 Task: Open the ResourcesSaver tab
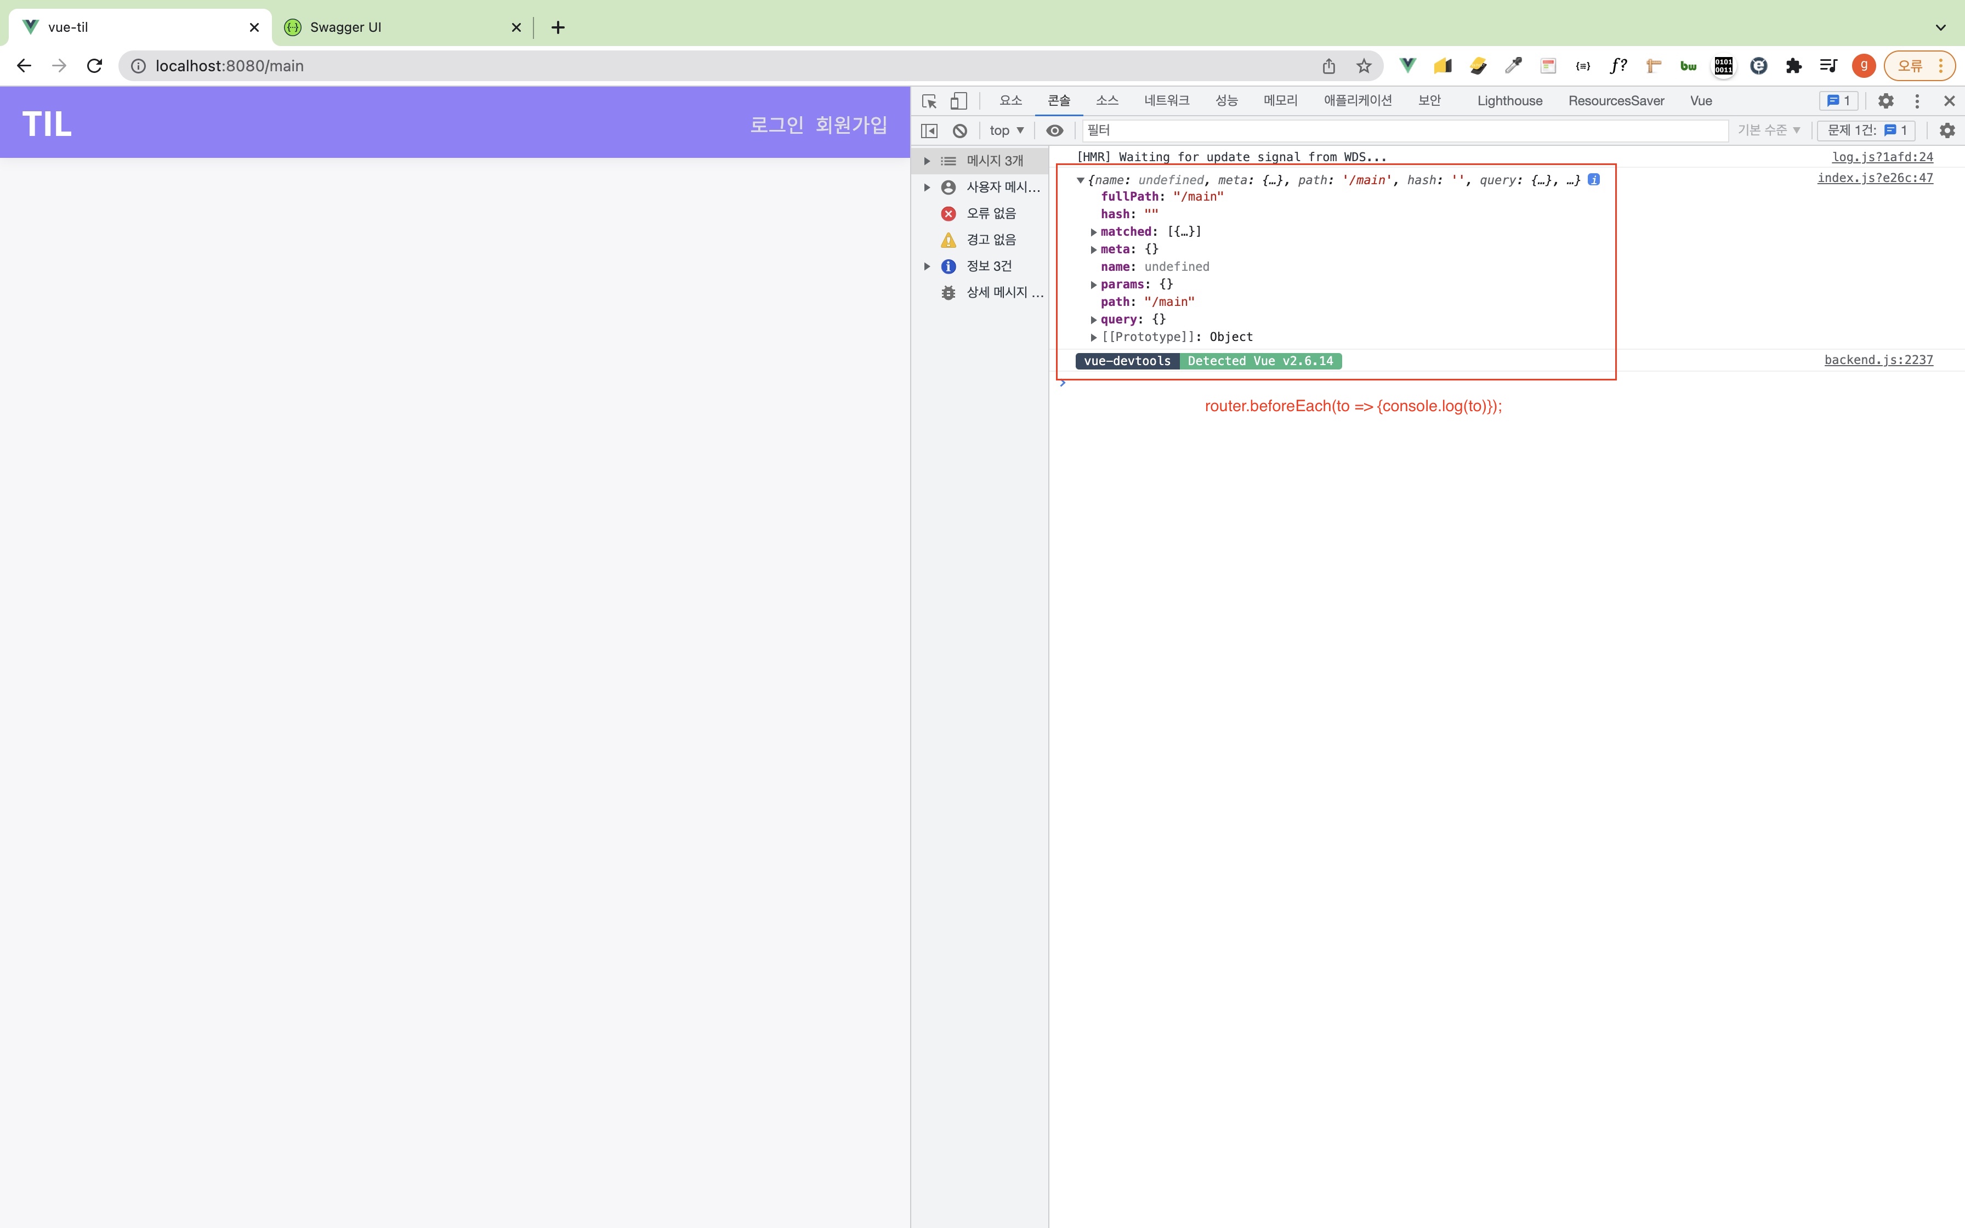(1616, 101)
